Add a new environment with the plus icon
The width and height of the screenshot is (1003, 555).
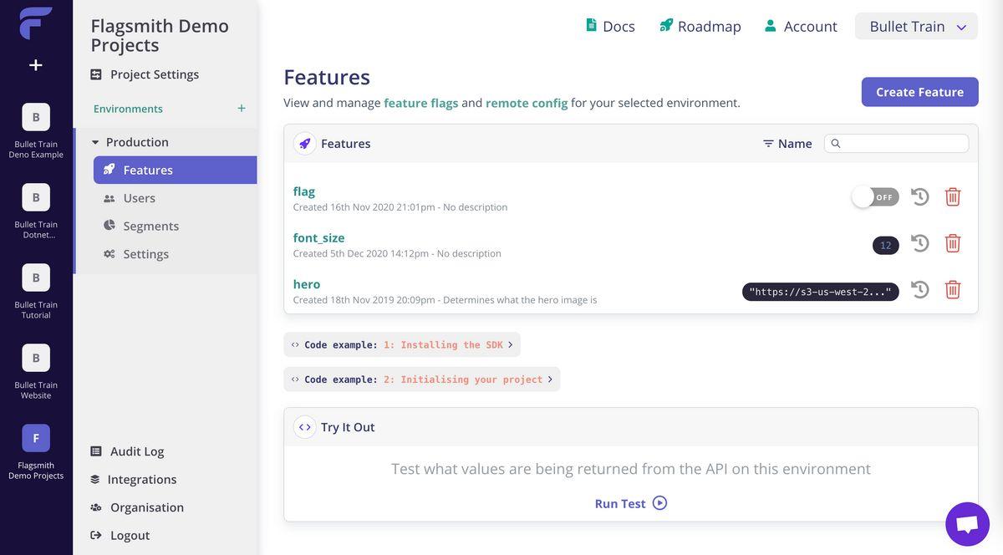pos(242,109)
